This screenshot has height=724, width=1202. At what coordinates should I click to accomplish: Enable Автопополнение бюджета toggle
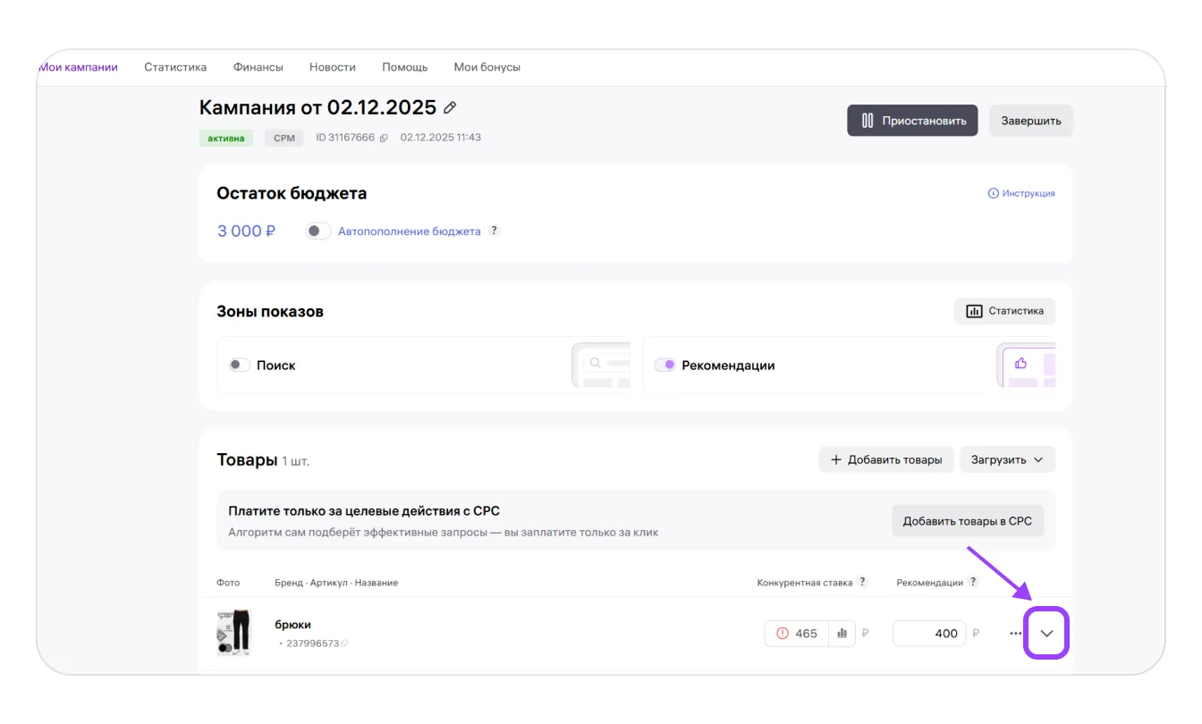317,232
